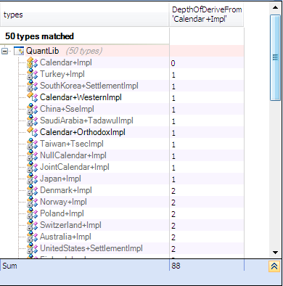
Task: Collapse the Sum panel with chevron button
Action: pyautogui.click(x=274, y=266)
